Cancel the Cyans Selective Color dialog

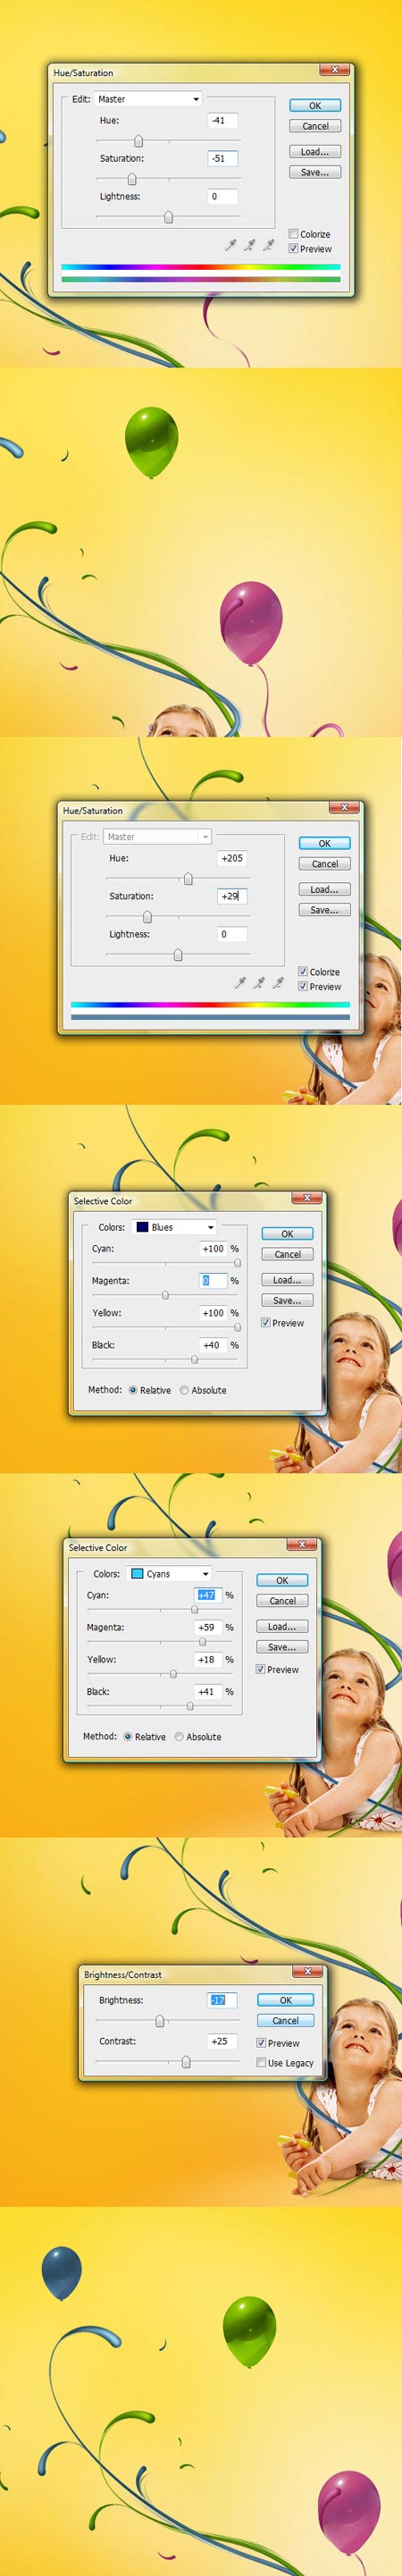click(x=282, y=1601)
